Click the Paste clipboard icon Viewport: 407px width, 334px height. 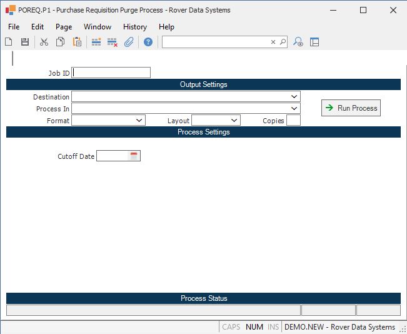pos(77,42)
